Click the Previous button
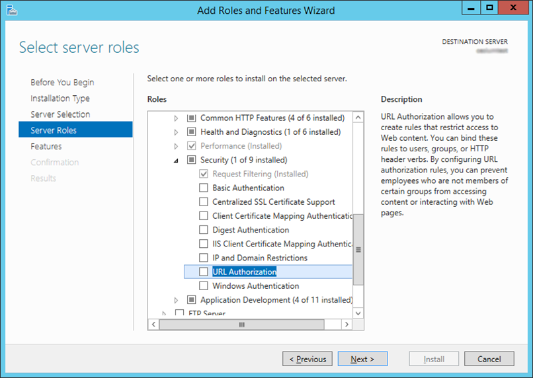The height and width of the screenshot is (378, 533). point(307,359)
